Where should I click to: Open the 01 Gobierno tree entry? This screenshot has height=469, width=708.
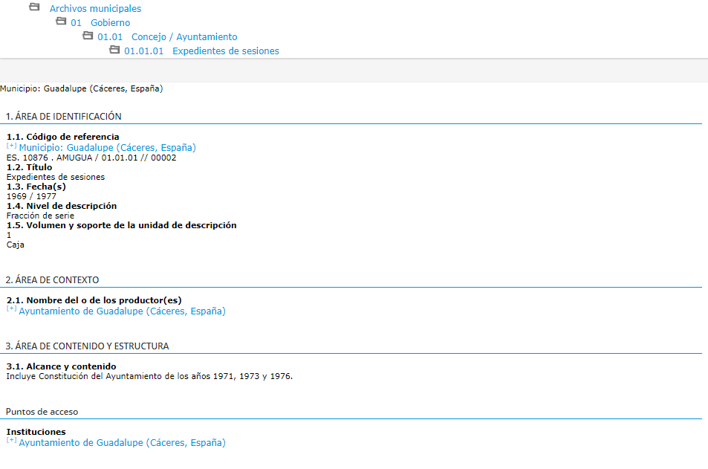coord(100,22)
